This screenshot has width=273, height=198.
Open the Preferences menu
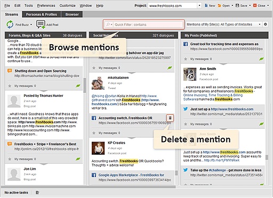(46, 6)
